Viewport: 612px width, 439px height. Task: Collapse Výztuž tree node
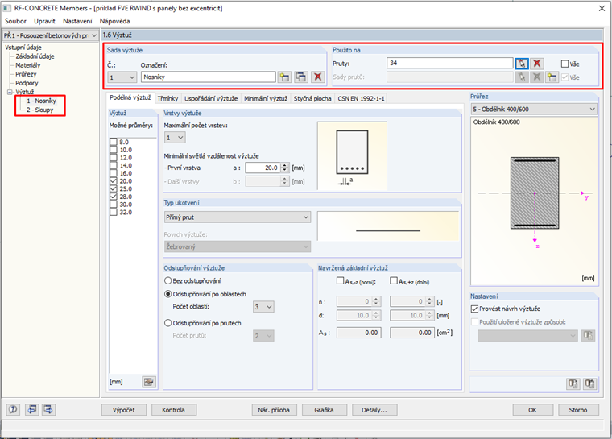[10, 92]
